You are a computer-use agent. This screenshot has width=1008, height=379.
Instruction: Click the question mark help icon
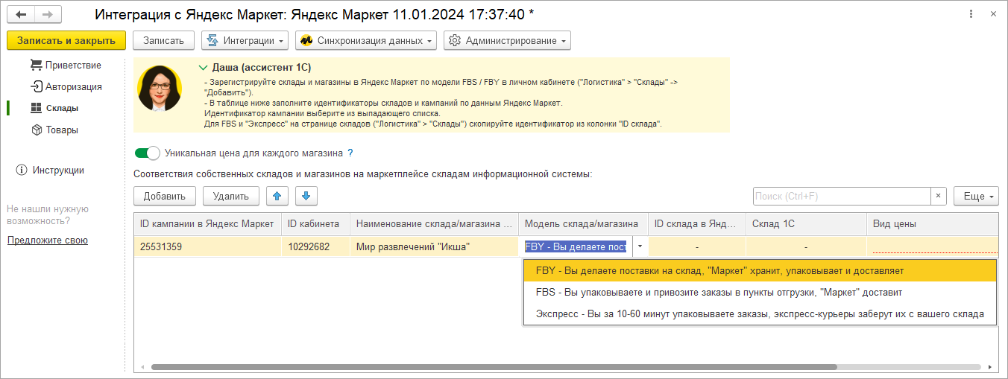point(350,153)
